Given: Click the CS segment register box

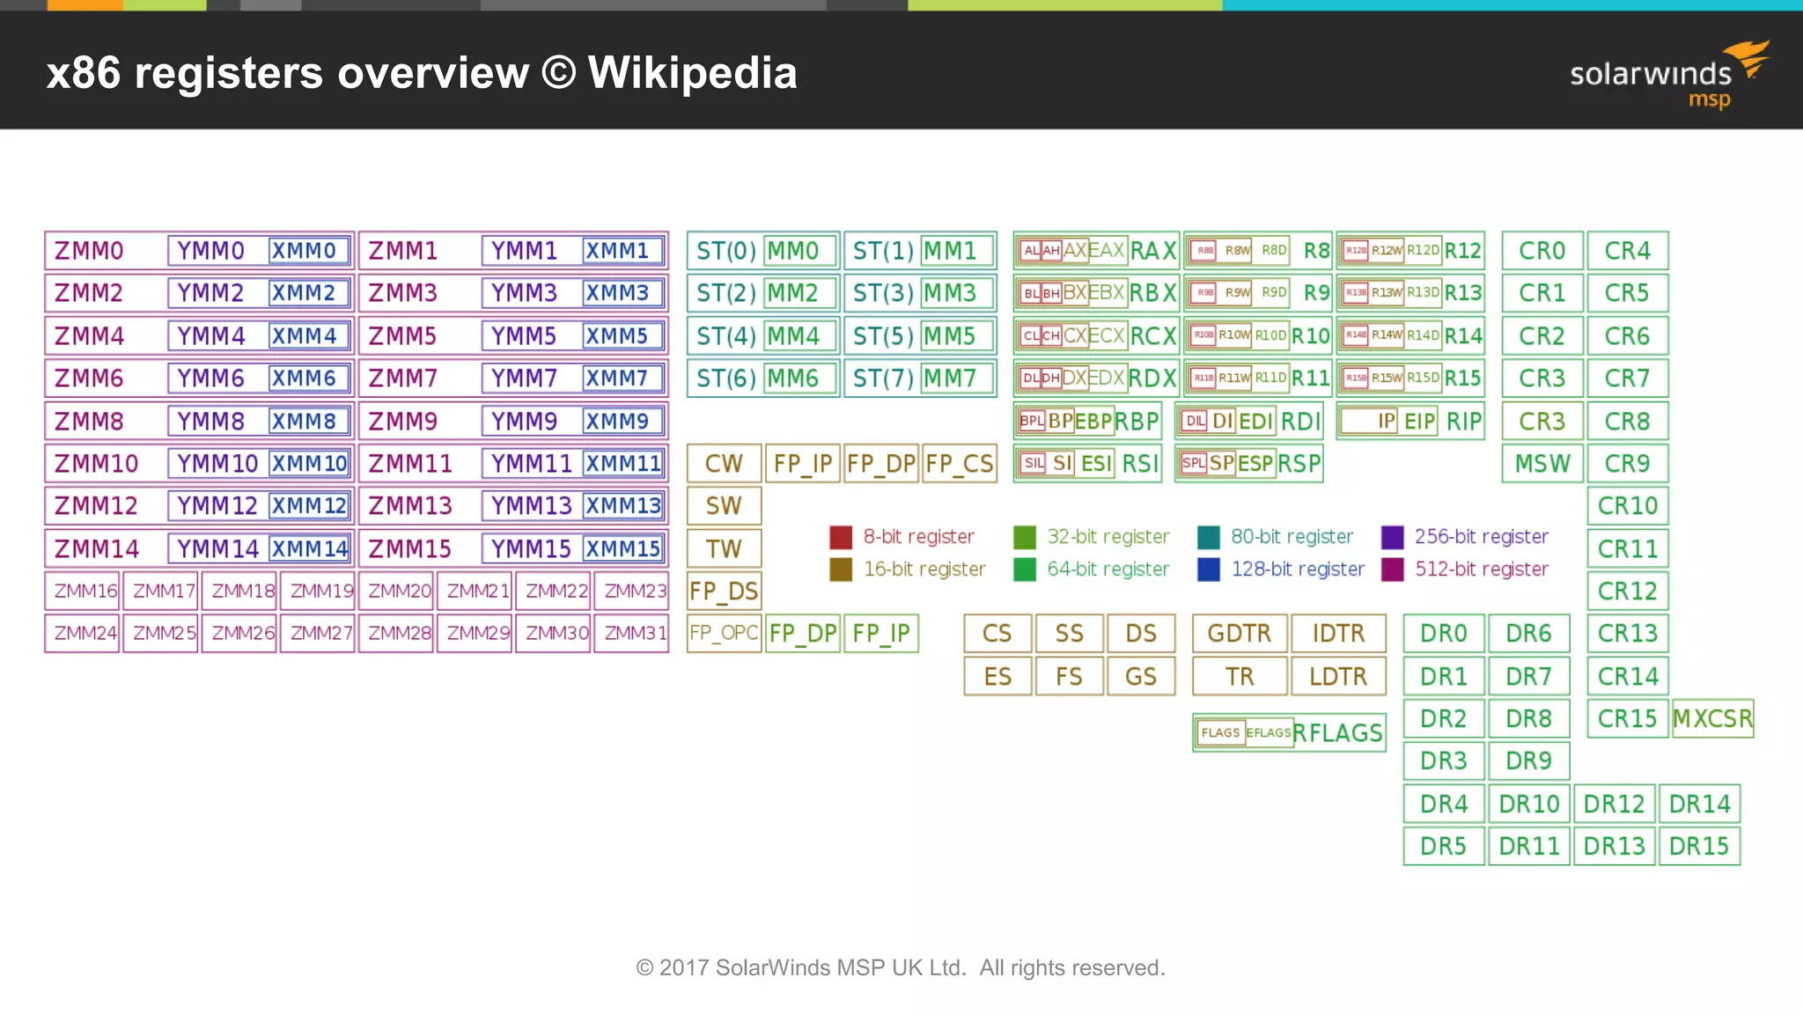Looking at the screenshot, I should click(x=997, y=634).
